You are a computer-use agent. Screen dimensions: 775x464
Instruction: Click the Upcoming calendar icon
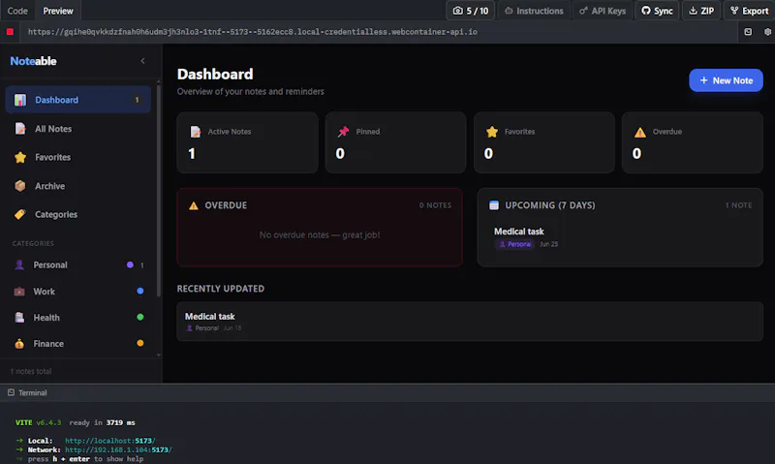(494, 205)
